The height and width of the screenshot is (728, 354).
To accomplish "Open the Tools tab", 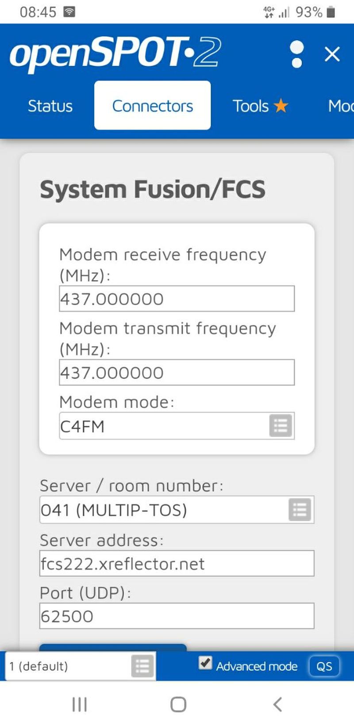I will (x=260, y=106).
